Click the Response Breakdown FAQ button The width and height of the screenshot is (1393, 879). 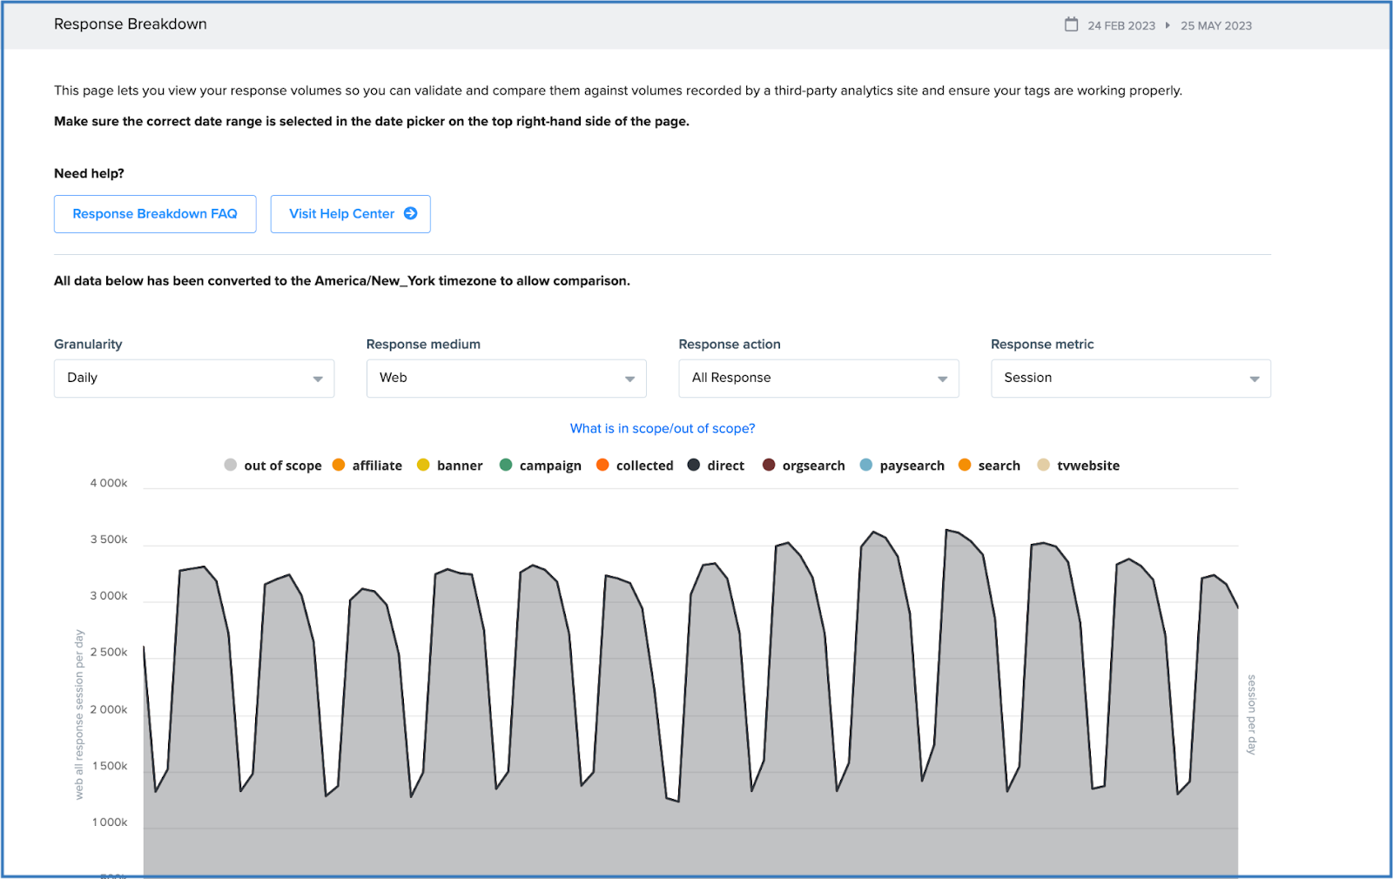click(x=154, y=213)
